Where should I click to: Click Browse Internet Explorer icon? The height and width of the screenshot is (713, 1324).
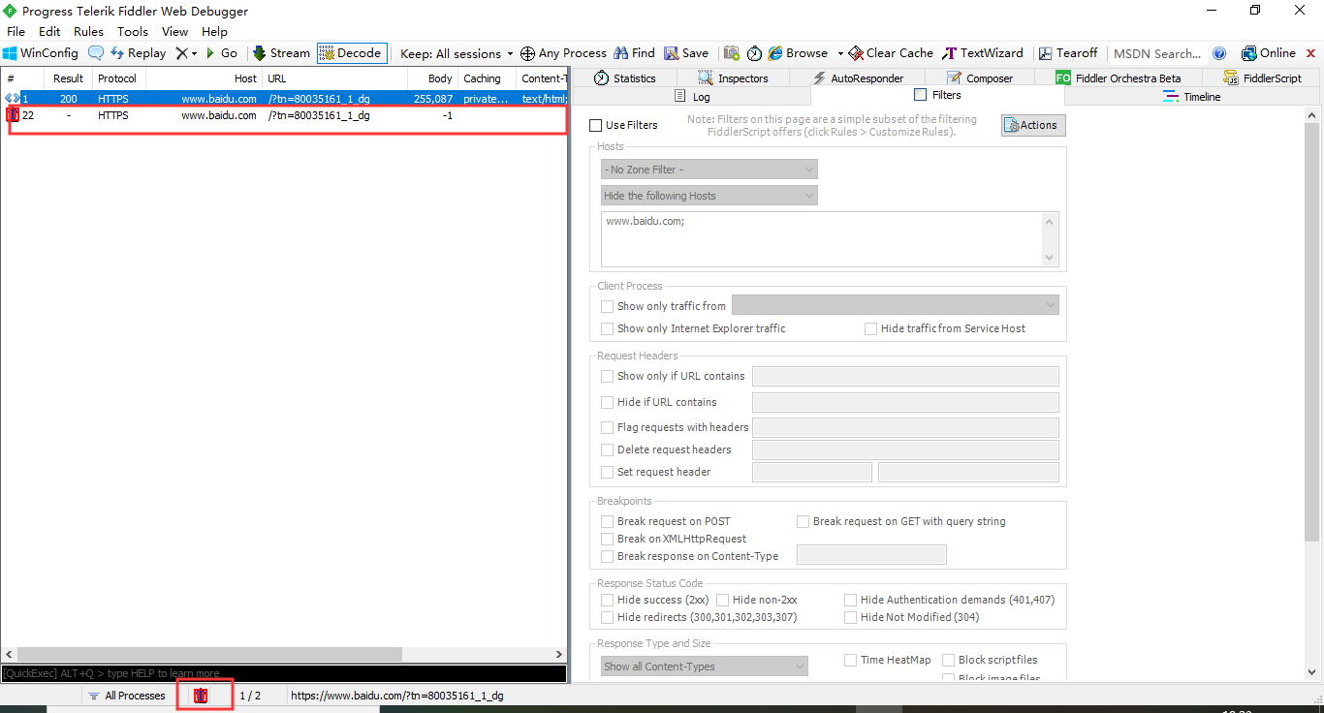tap(775, 53)
